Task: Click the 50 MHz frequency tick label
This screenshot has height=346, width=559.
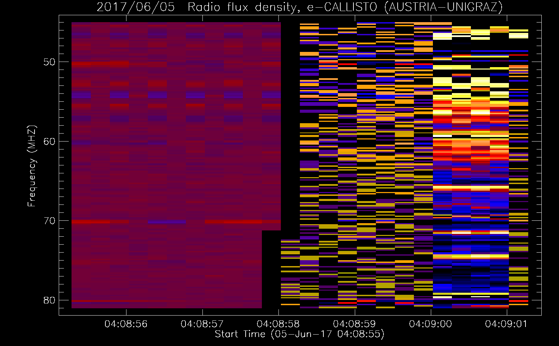Action: [49, 62]
